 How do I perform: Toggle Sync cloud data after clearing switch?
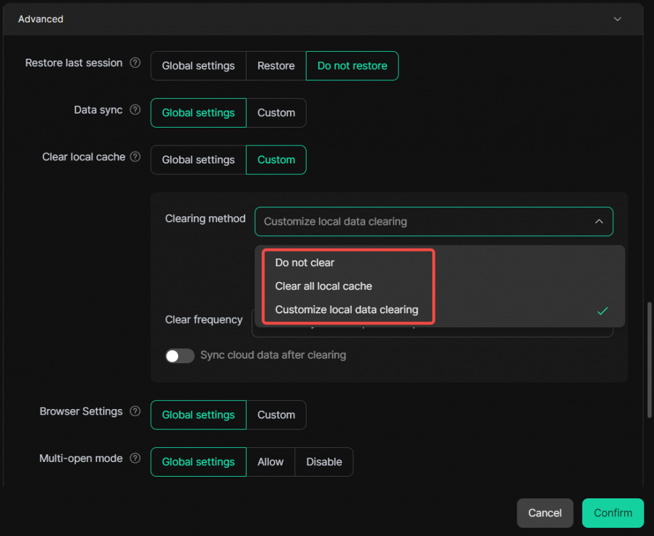pos(180,355)
